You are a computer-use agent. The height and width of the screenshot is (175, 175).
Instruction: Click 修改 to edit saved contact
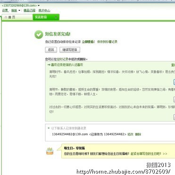[x=130, y=134]
